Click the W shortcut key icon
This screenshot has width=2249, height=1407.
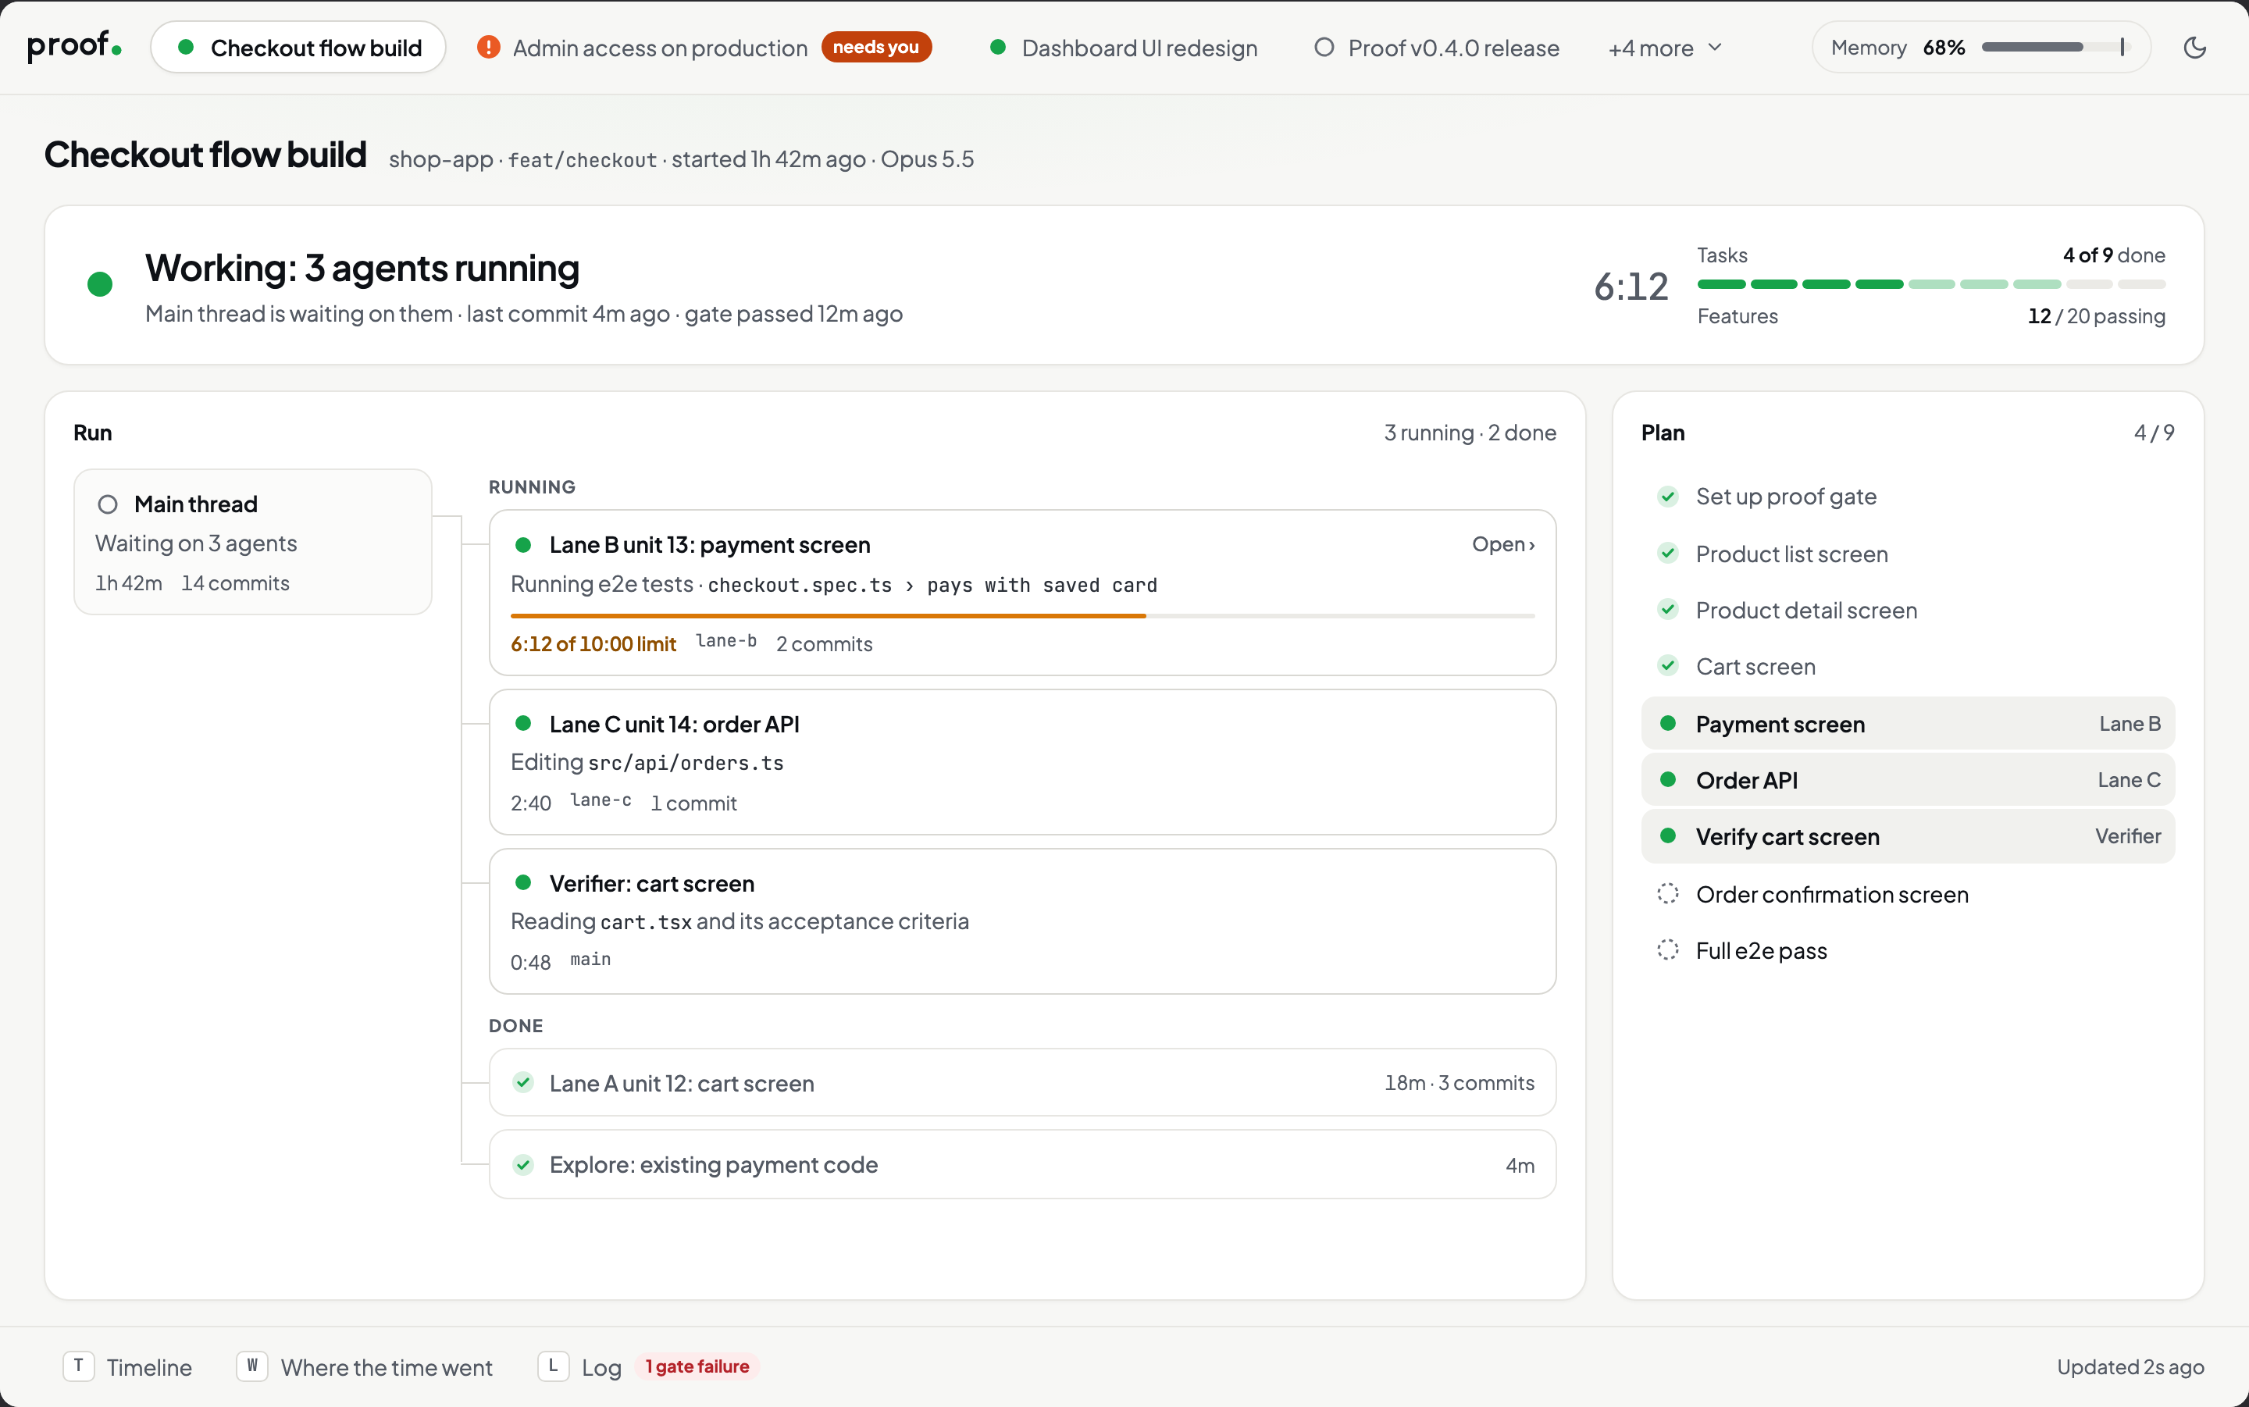(x=252, y=1366)
